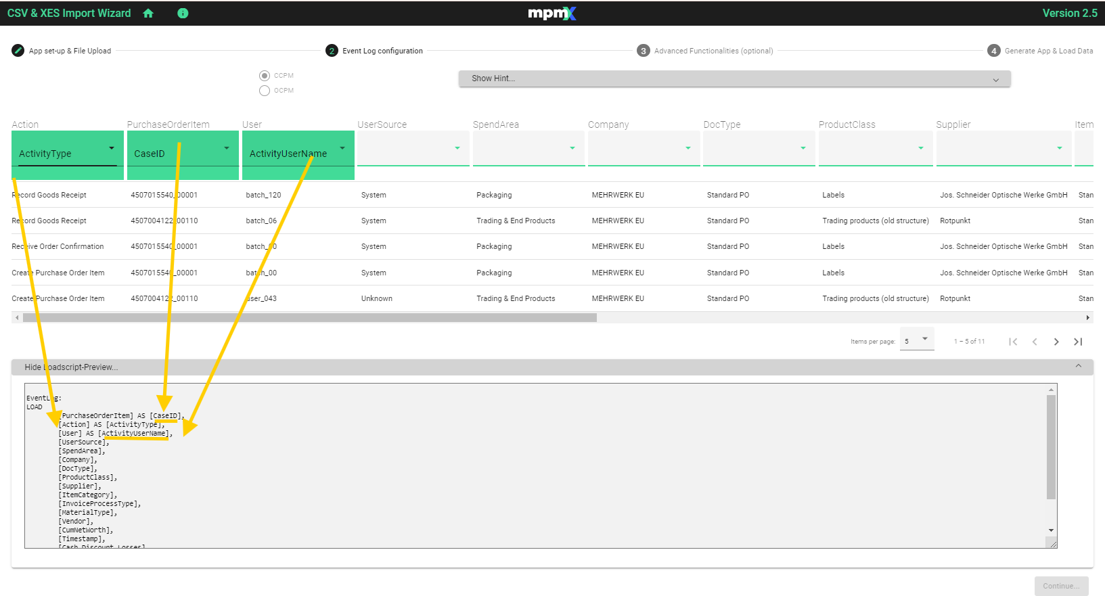1105x596 pixels.
Task: Jump to first page of table
Action: point(1013,342)
